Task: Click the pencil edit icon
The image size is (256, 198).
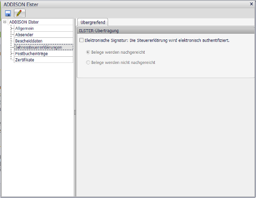Action: 19,13
